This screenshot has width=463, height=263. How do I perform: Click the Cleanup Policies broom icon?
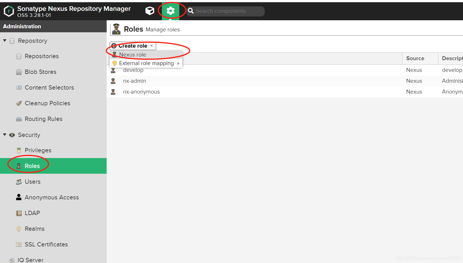pos(19,103)
